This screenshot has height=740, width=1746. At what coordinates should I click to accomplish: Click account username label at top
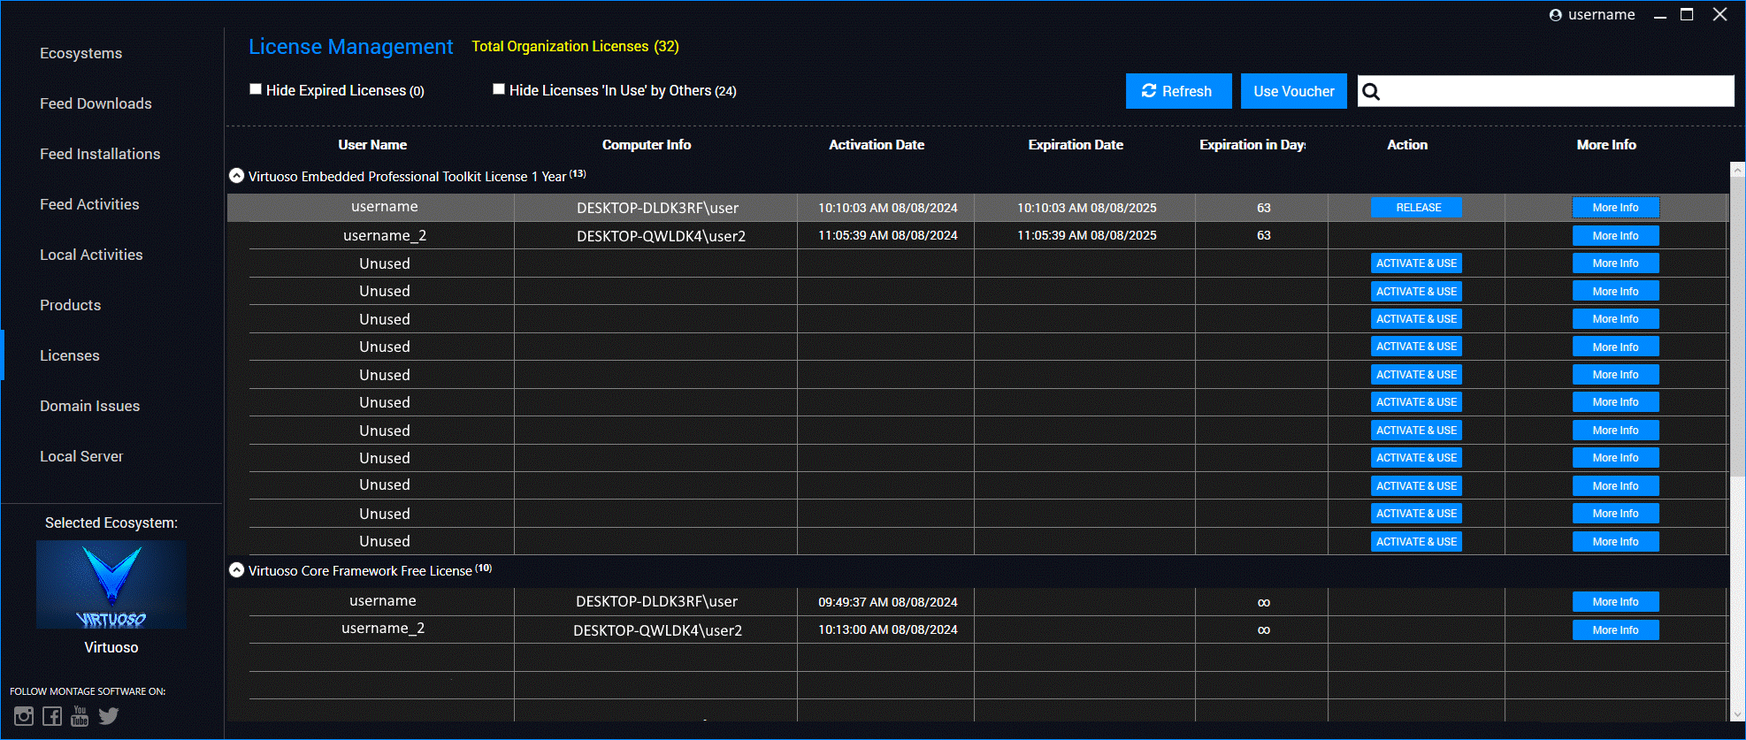click(1602, 15)
